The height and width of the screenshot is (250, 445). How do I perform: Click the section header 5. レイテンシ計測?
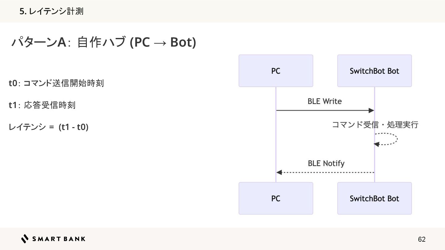pyautogui.click(x=51, y=11)
